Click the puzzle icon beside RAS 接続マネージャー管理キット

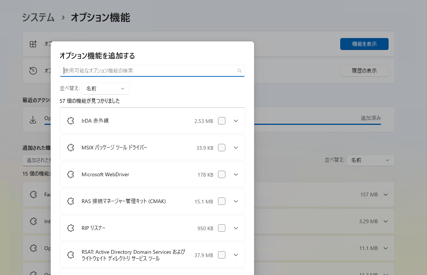coord(70,201)
